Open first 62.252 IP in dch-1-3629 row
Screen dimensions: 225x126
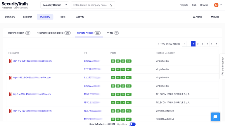(92, 61)
